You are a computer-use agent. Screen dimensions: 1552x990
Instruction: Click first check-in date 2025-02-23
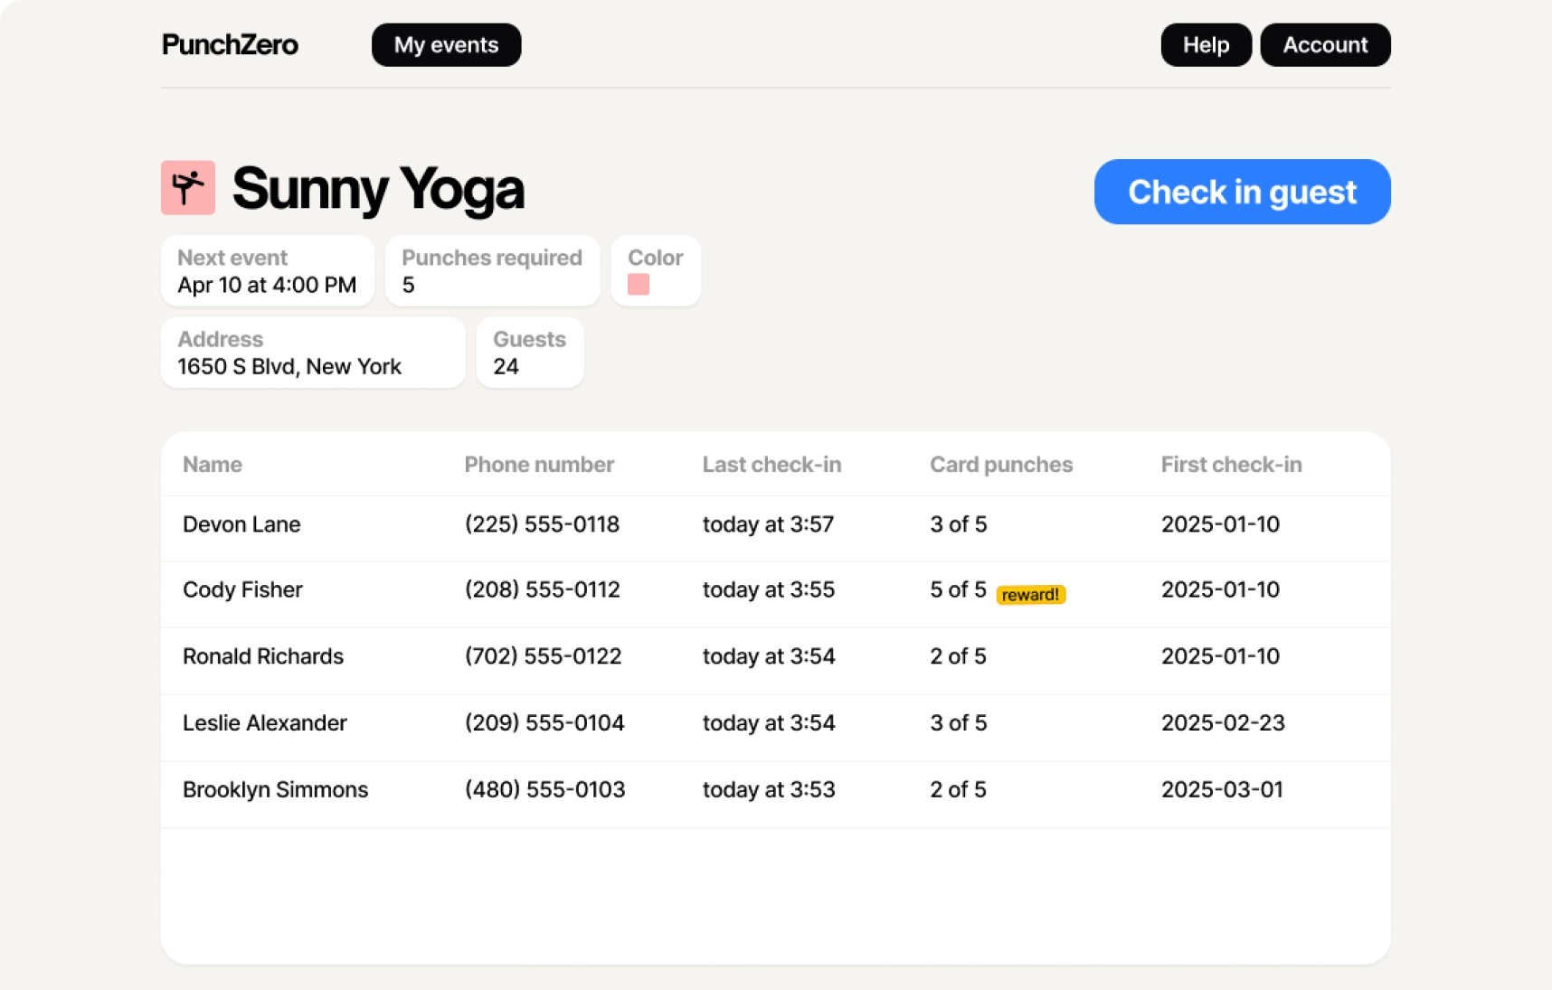(1223, 723)
